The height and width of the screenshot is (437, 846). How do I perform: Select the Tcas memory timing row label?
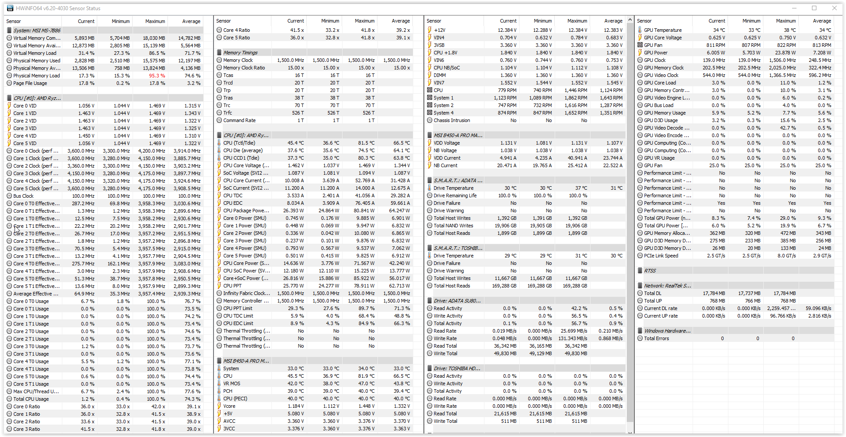(x=228, y=75)
